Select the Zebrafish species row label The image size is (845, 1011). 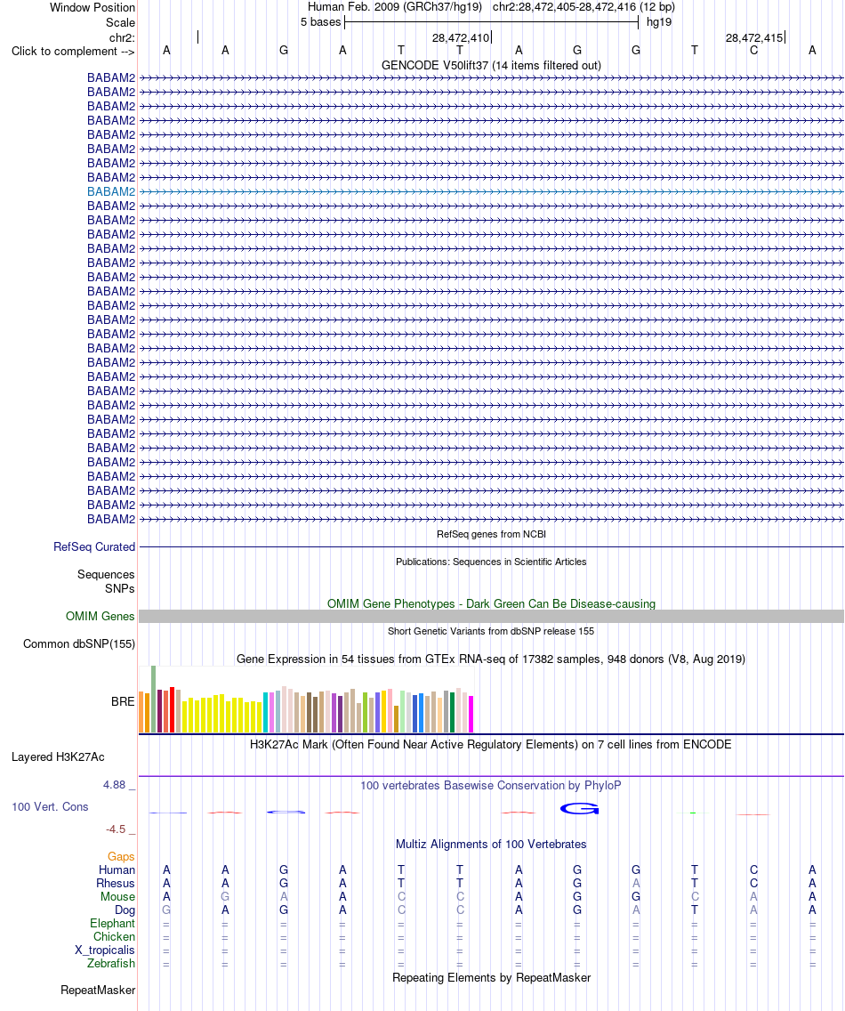pyautogui.click(x=111, y=963)
